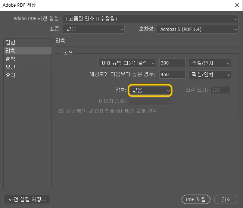Open the 바이큐빅 다운샘플링 dropdown
The image size is (243, 208).
pos(127,63)
